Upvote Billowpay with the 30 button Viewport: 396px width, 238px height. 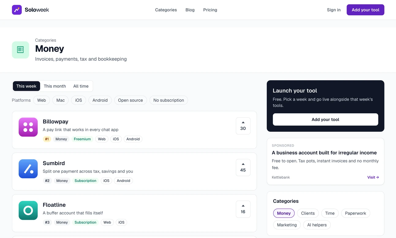click(x=243, y=126)
